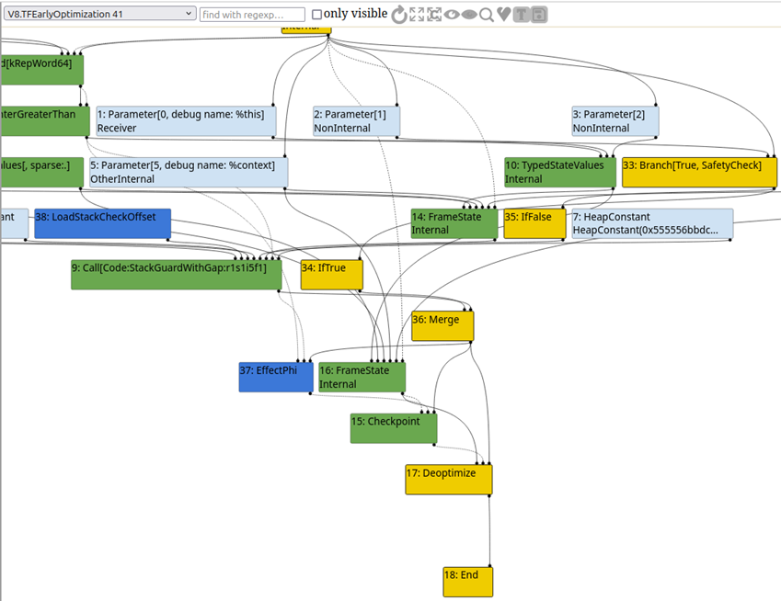Screen dimensions: 781x601
Task: Select node 10: TypedStateValues
Action: click(x=560, y=172)
